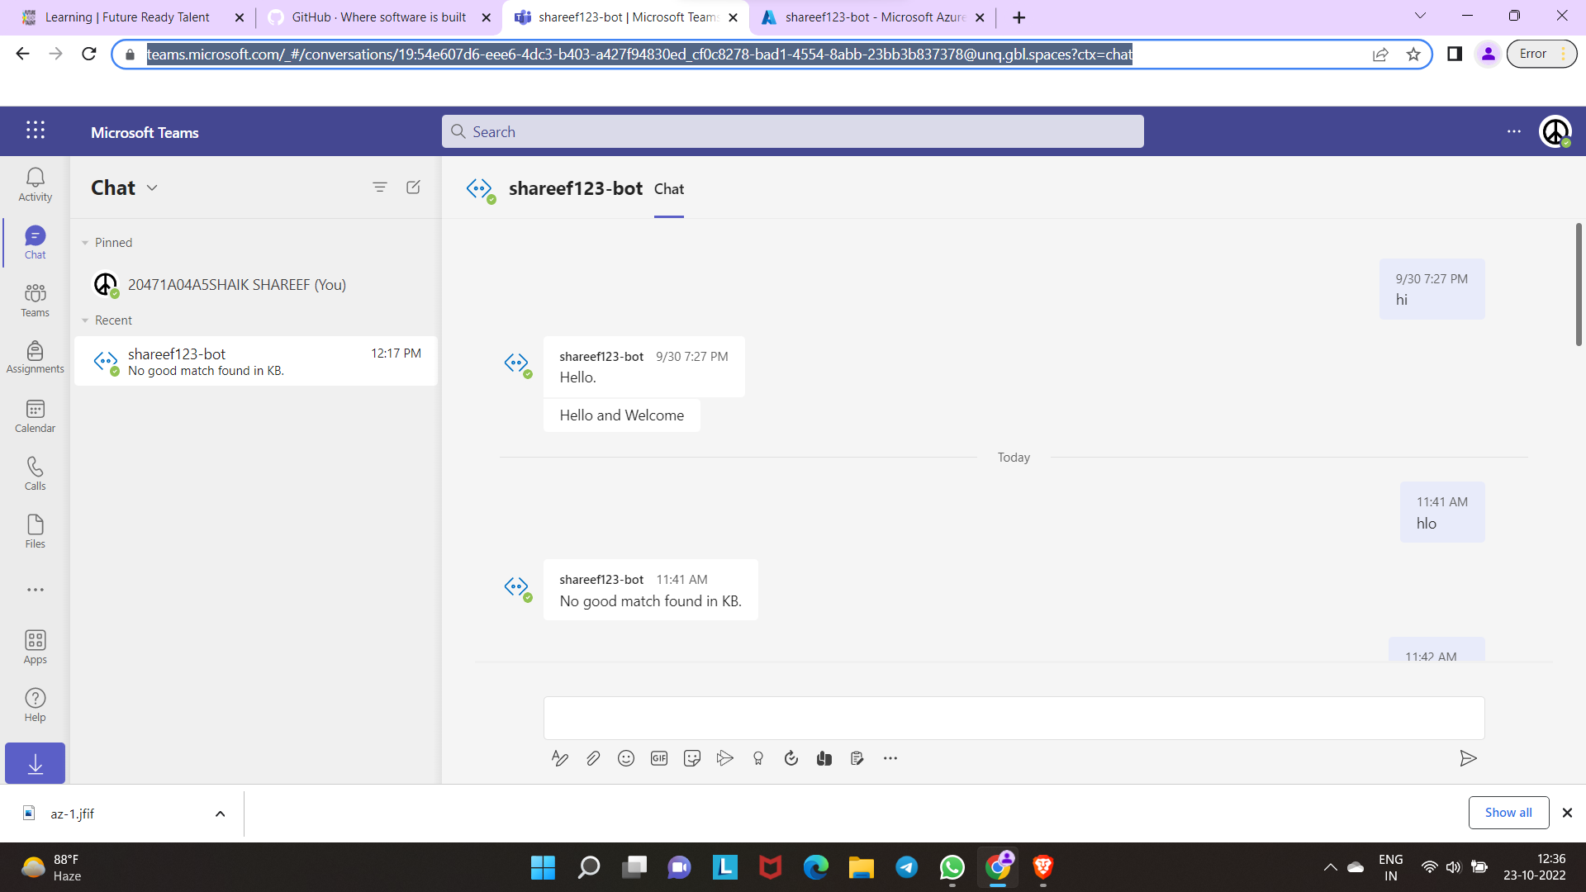
Task: Click the message compose box
Action: (x=1013, y=718)
